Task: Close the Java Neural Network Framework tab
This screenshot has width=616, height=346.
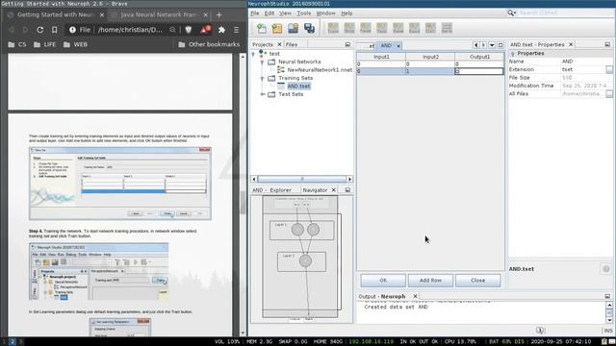Action: (205, 15)
